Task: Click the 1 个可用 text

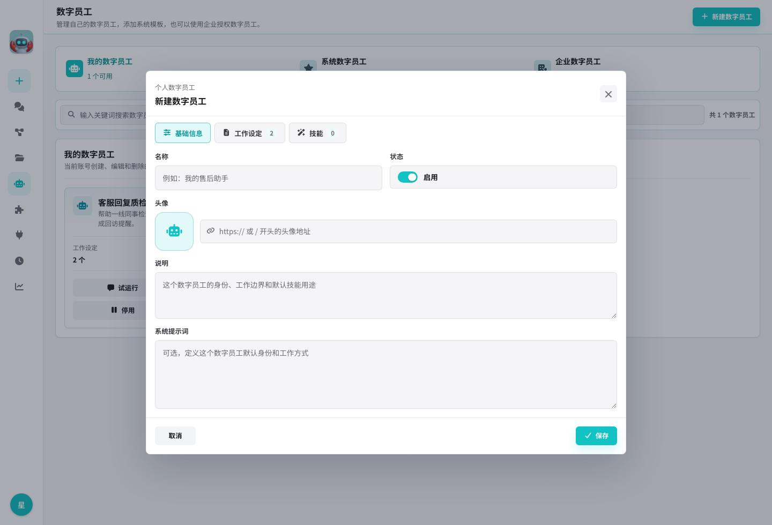Action: (100, 76)
